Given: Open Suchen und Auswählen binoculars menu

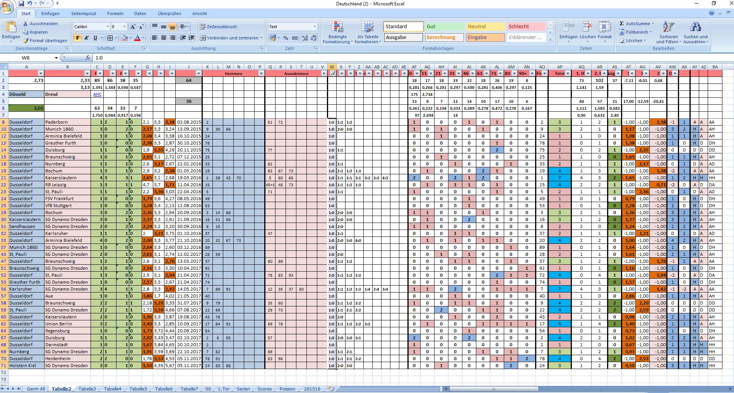Looking at the screenshot, I should coord(696,33).
